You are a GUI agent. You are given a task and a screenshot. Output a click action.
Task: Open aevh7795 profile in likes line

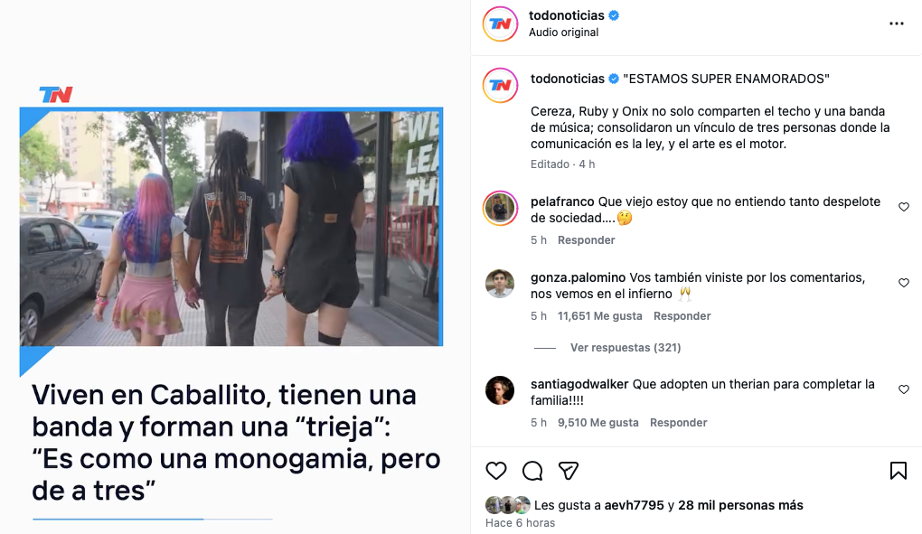tap(634, 505)
